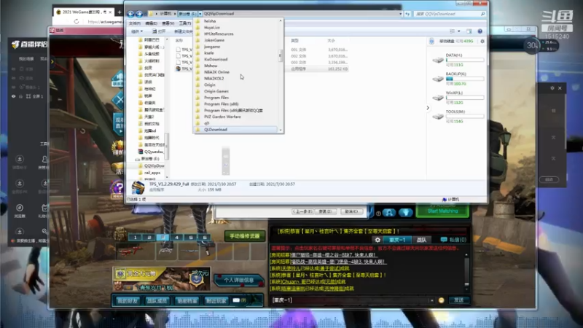Toggle the second source's eye icon

coord(14,78)
